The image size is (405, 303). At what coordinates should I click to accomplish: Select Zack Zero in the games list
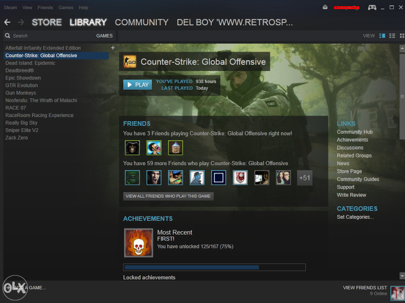click(17, 138)
